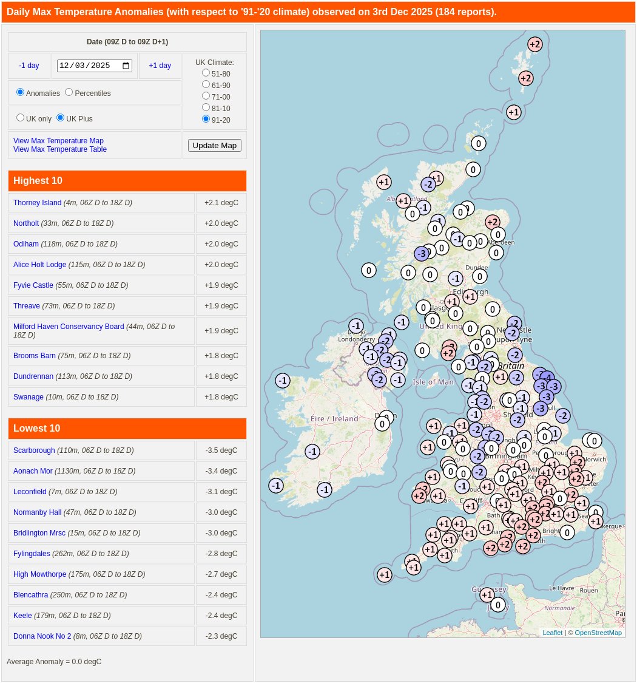637x683 pixels.
Task: Select the 51-80 UK climate period
Action: (206, 73)
